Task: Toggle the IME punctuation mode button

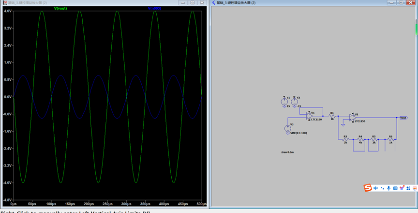Action: pos(382,188)
